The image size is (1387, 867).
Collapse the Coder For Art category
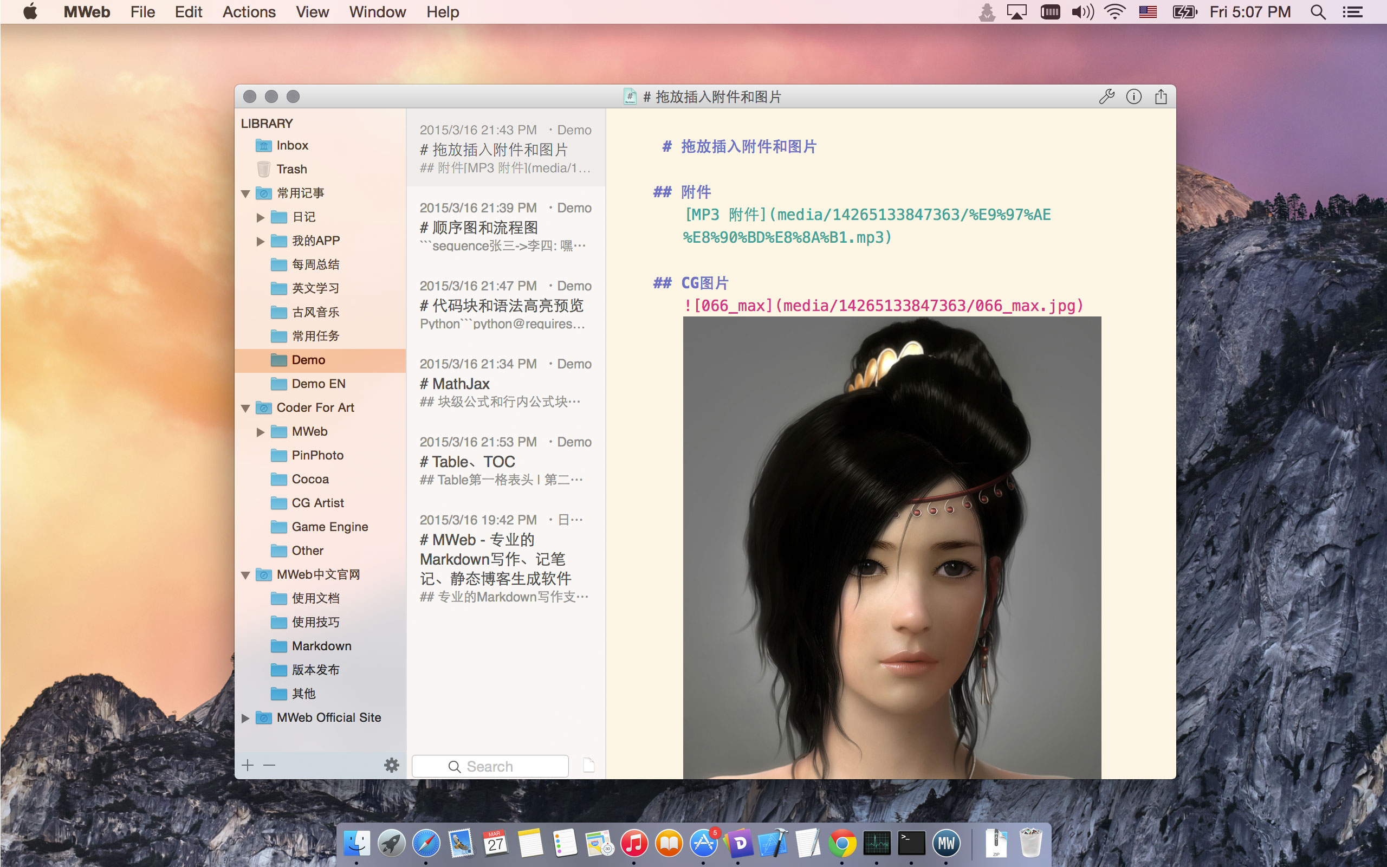point(245,408)
